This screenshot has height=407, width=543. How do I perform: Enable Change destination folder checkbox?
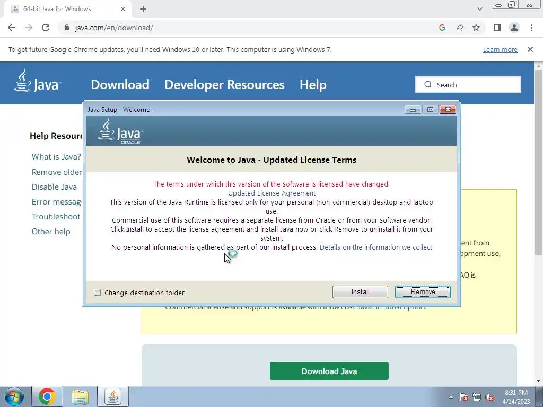click(x=98, y=293)
